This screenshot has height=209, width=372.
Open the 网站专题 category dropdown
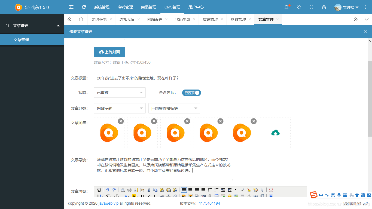point(120,108)
